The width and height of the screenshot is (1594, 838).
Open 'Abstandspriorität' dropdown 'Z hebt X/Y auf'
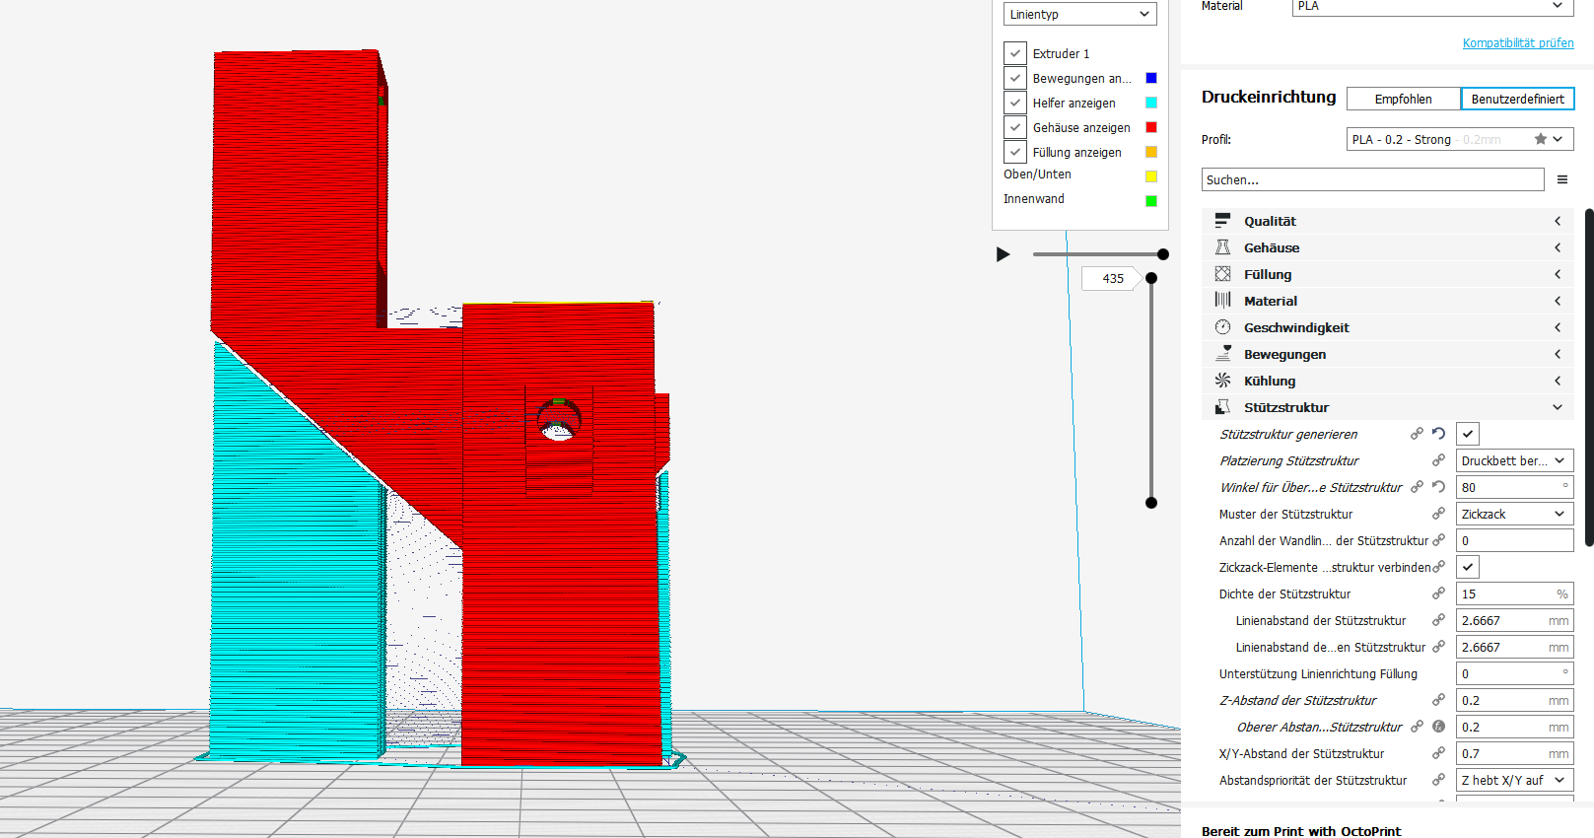[1515, 780]
